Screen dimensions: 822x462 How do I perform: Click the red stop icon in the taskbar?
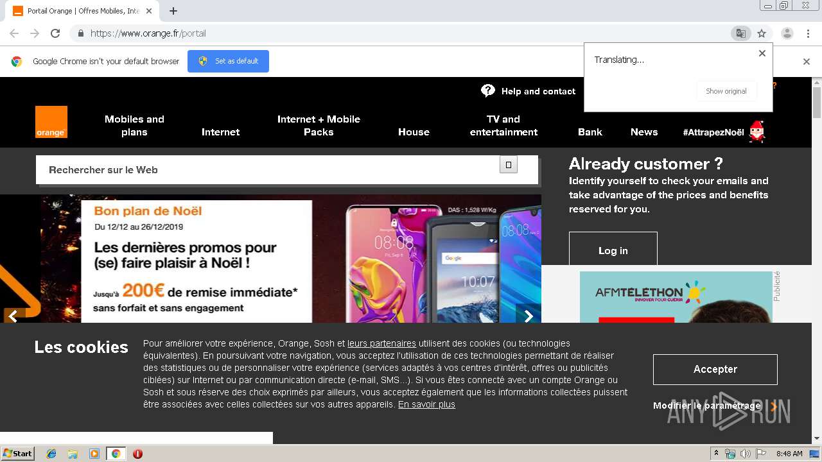pos(137,454)
